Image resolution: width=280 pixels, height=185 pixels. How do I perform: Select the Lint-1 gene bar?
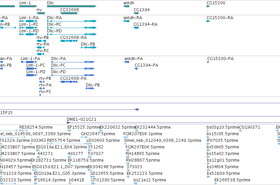28,6
